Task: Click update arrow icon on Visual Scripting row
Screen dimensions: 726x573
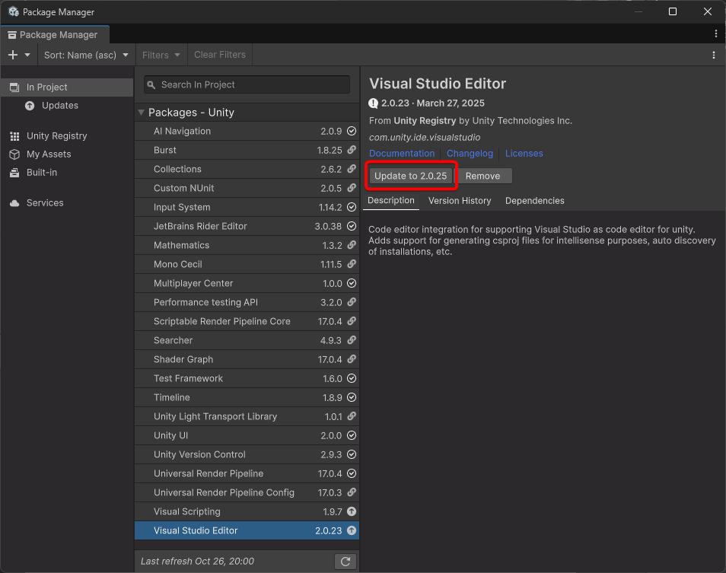Action: [x=352, y=512]
